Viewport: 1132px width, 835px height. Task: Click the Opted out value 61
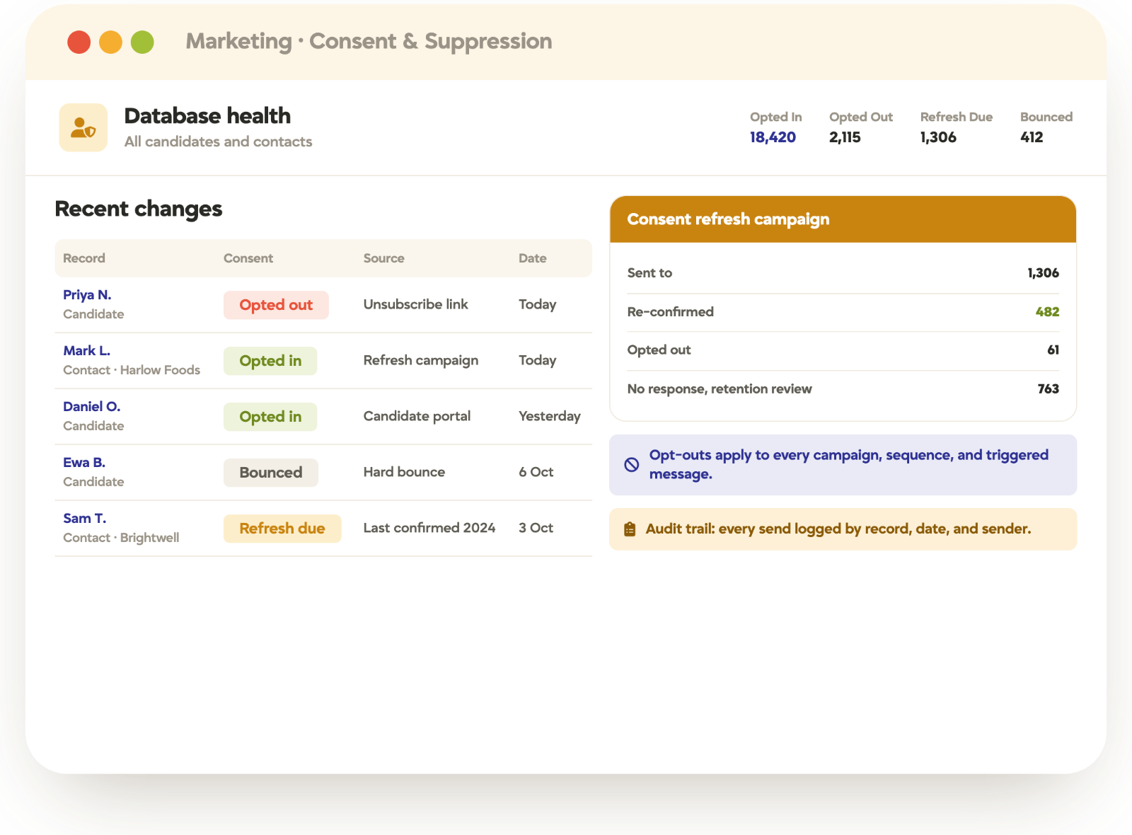point(1053,350)
